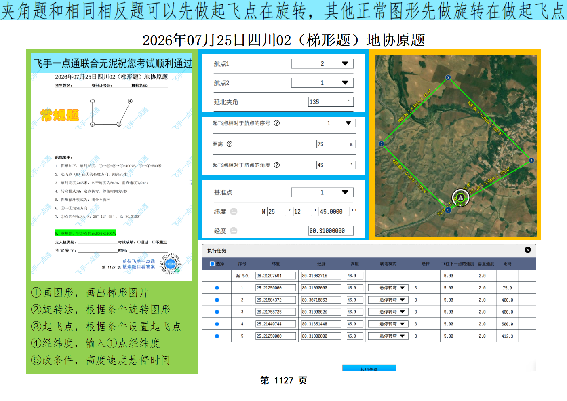Click row 3 latitude field 25.21758725

(x=276, y=312)
